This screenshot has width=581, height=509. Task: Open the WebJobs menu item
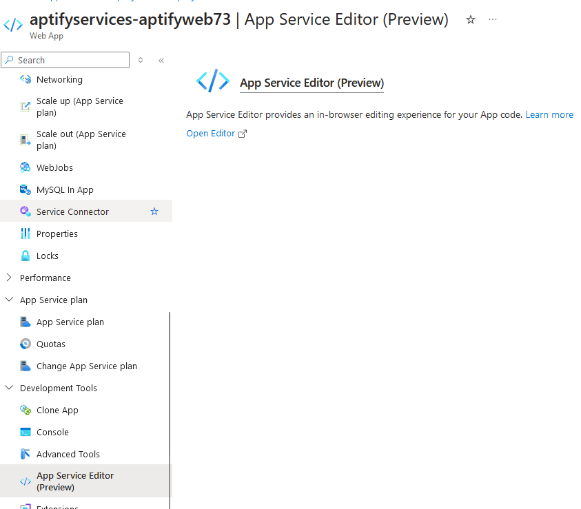pyautogui.click(x=54, y=167)
